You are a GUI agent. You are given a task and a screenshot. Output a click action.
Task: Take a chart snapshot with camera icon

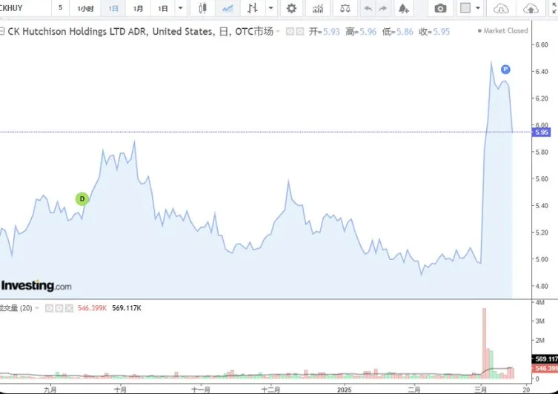(441, 8)
